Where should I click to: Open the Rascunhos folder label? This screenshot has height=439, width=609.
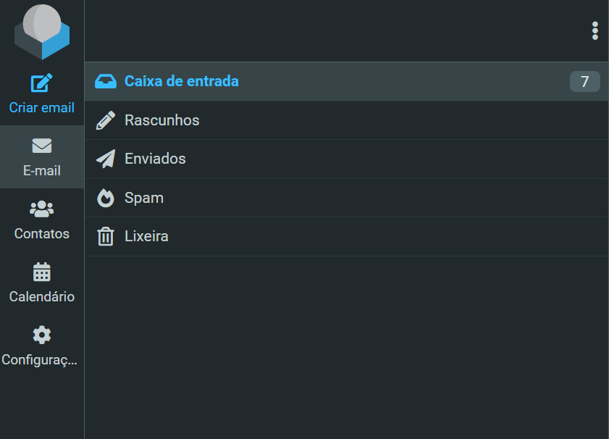[x=161, y=120]
